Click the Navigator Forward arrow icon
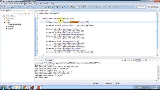This screenshot has height=90, width=160. pyautogui.click(x=16, y=13)
